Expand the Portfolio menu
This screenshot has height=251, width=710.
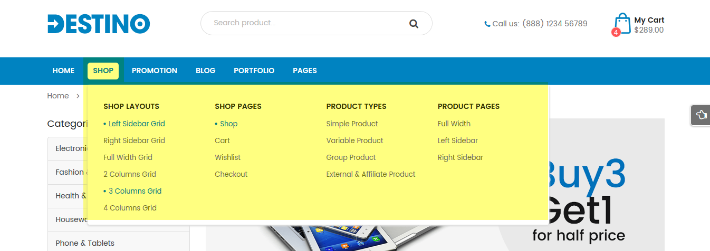click(254, 71)
